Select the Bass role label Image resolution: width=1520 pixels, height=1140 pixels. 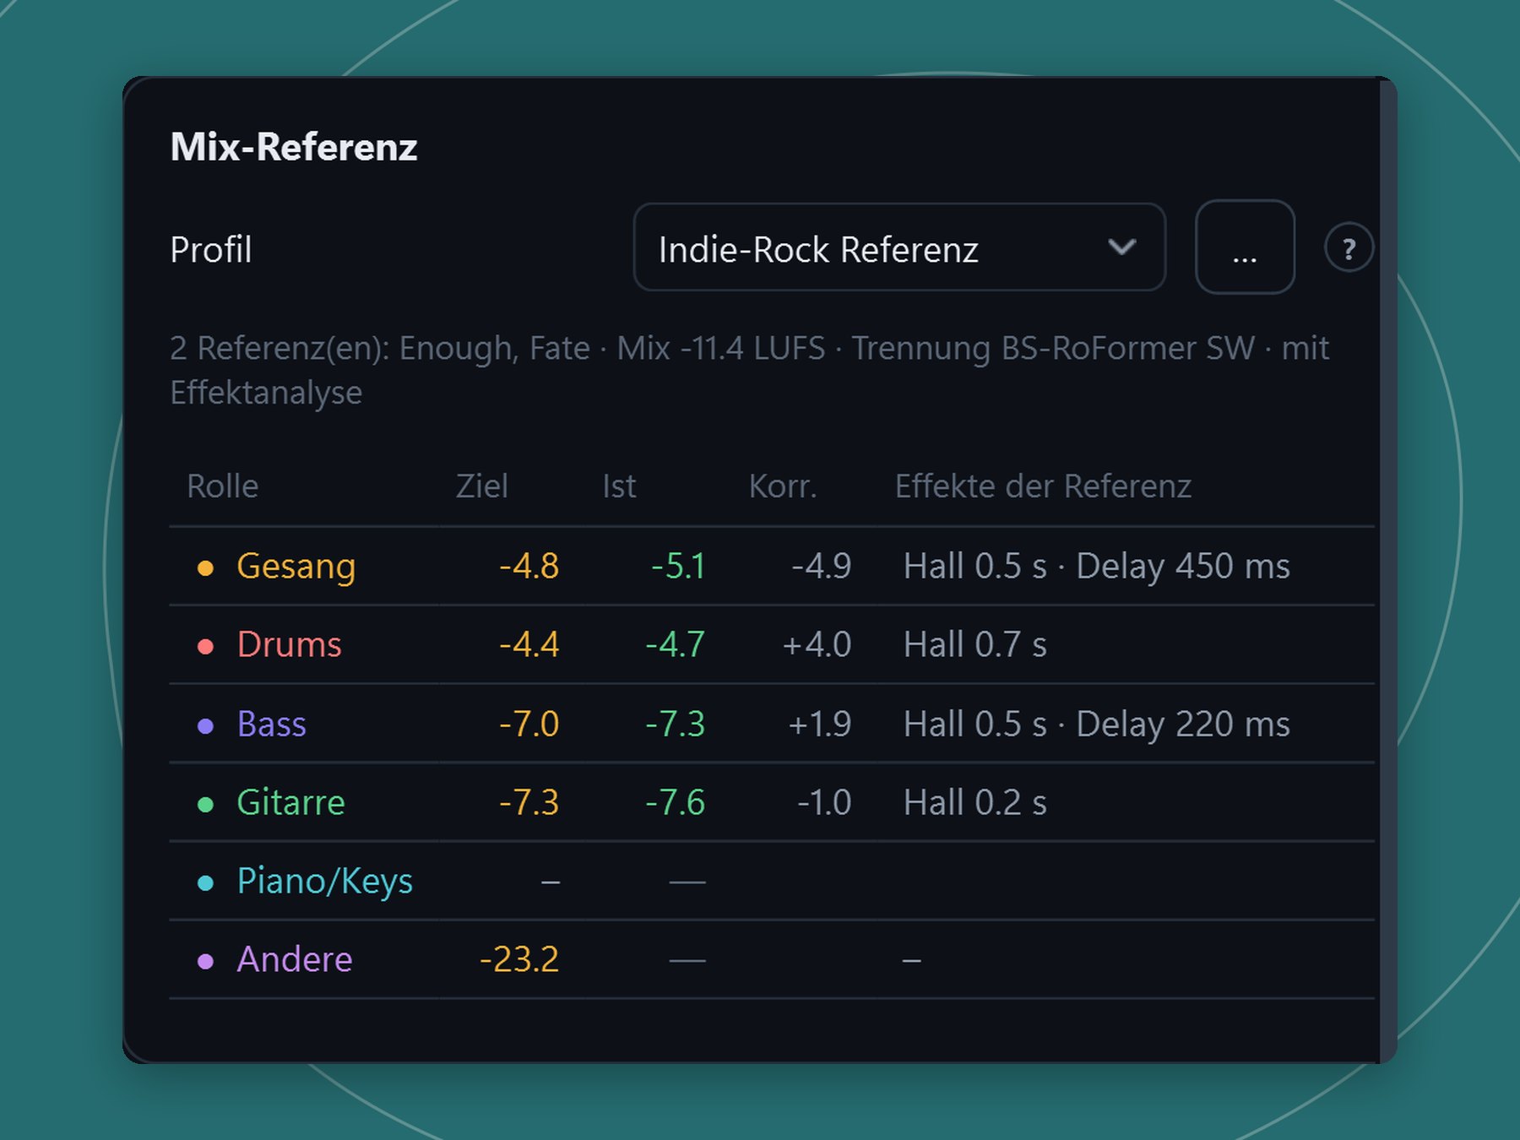[x=271, y=724]
